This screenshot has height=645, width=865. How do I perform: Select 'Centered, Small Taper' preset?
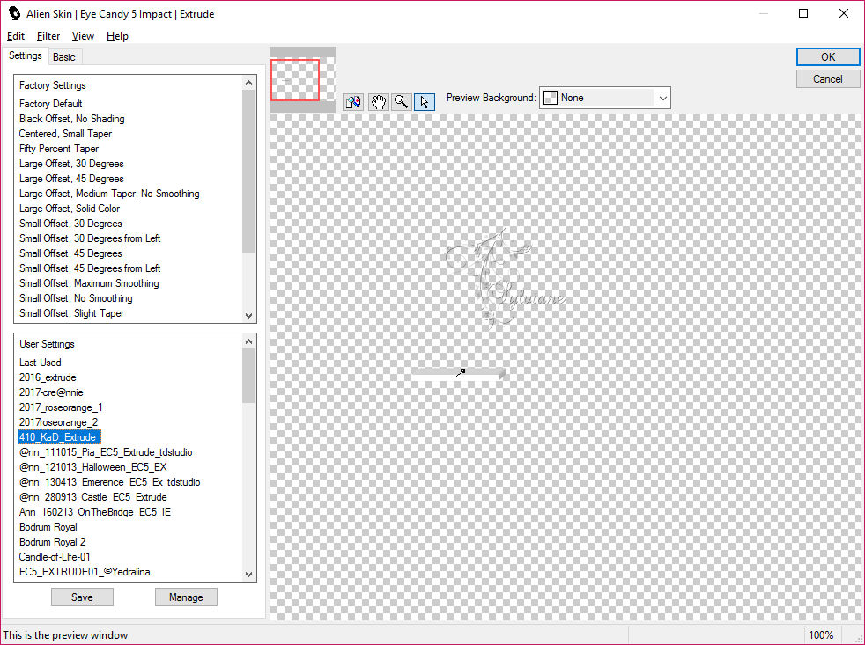pos(65,134)
